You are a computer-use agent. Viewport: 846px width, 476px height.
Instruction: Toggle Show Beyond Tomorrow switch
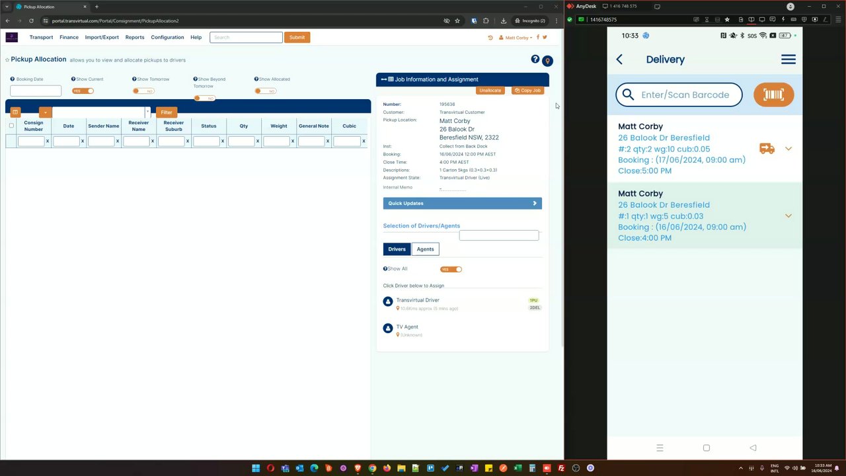[204, 98]
